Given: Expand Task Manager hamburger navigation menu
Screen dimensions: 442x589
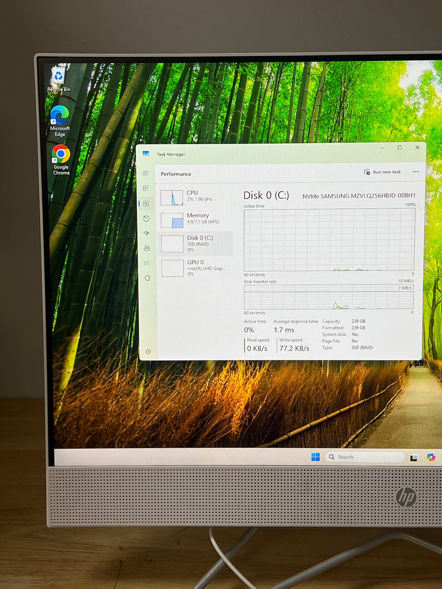Looking at the screenshot, I should coord(145,173).
